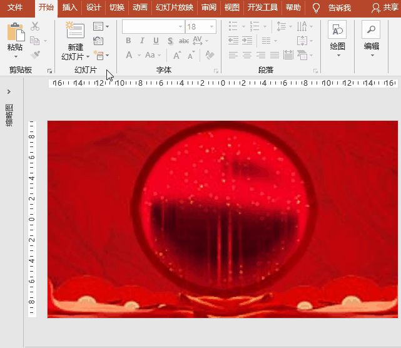This screenshot has width=401, height=348.
Task: Click the Increase Indent icon
Action: pos(247,41)
